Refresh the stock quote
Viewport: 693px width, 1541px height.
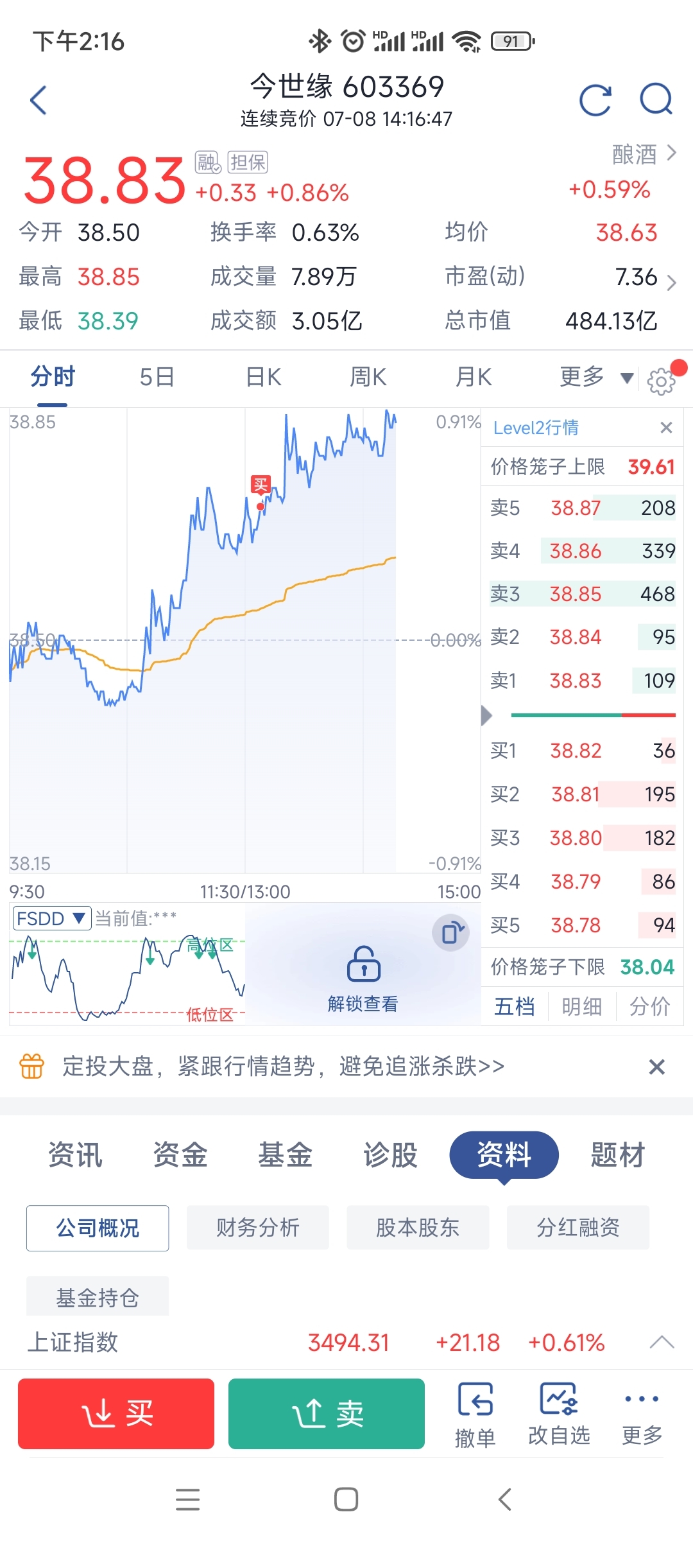pos(595,100)
